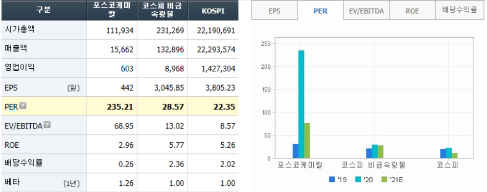This screenshot has width=487, height=192.
Task: Select the 포스코케미칼 '20 PER bar
Action: click(302, 104)
